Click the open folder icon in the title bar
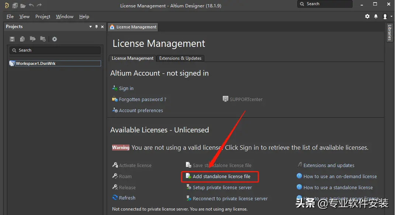Image resolution: width=395 pixels, height=215 pixels. pos(23,6)
